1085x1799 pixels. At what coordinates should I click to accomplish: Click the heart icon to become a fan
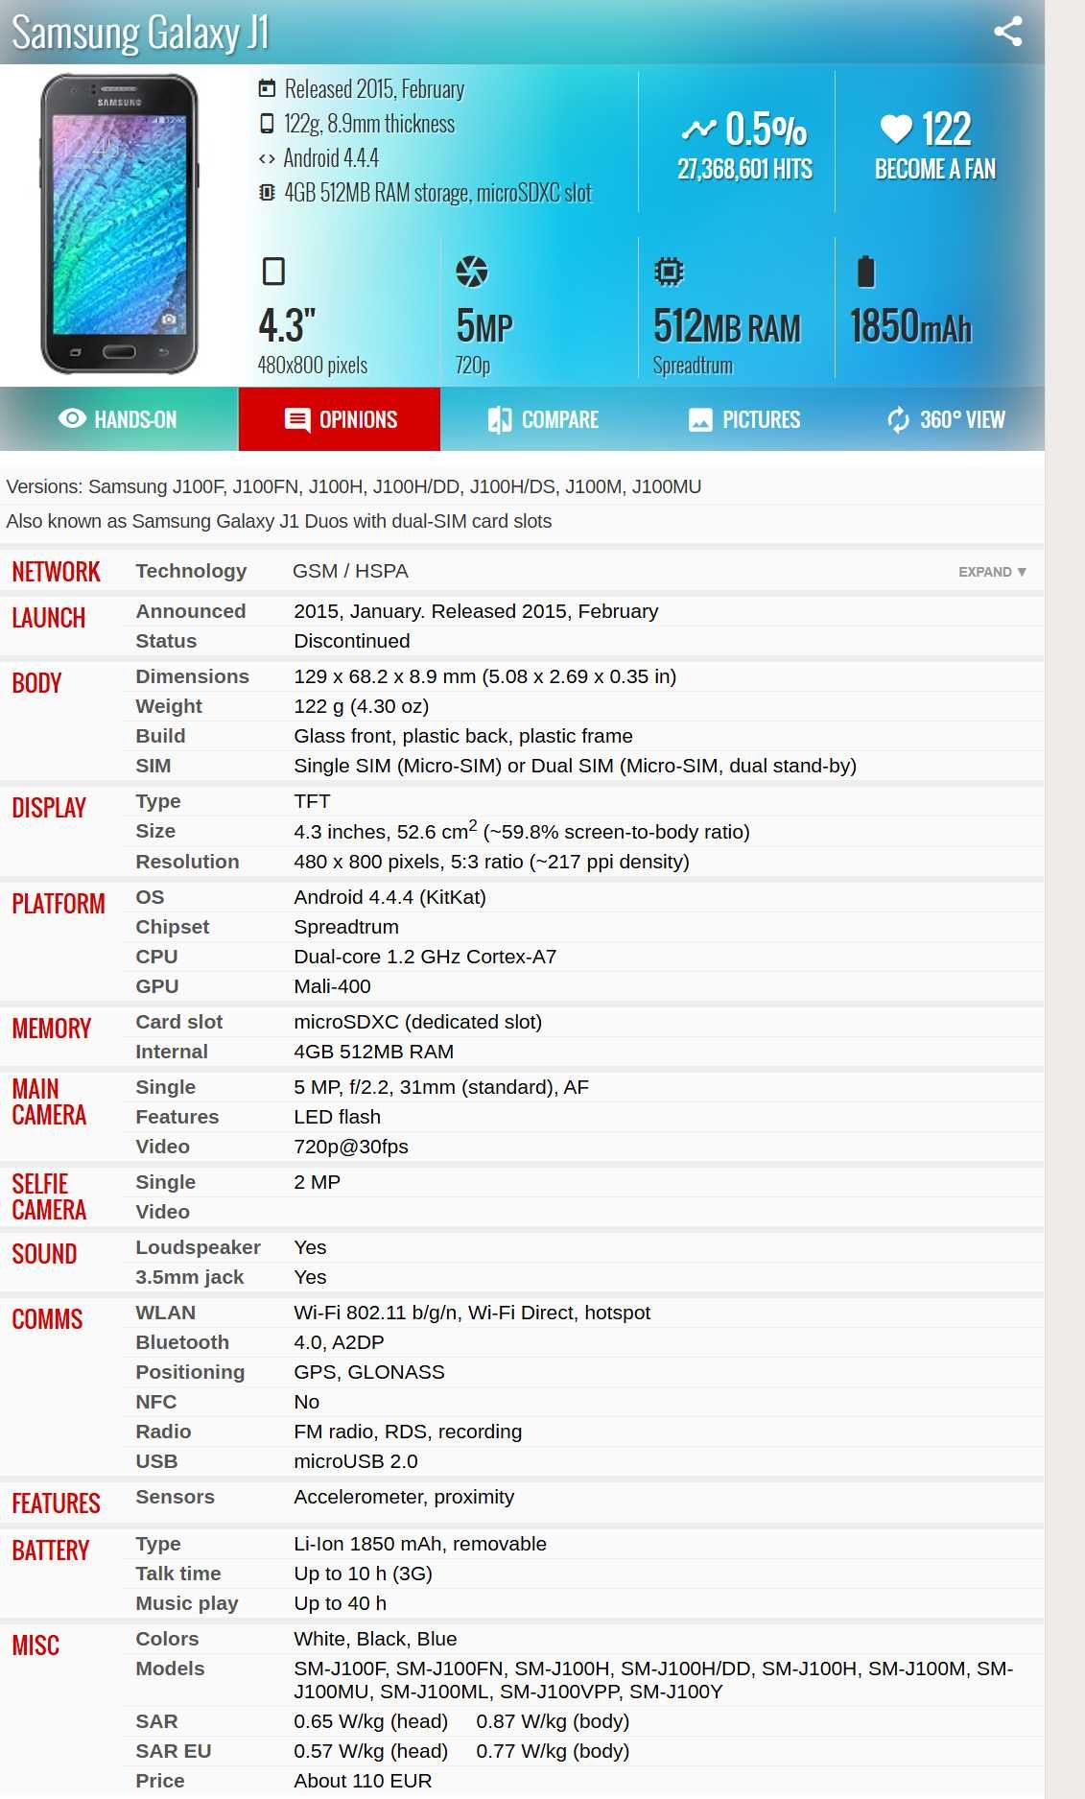896,129
